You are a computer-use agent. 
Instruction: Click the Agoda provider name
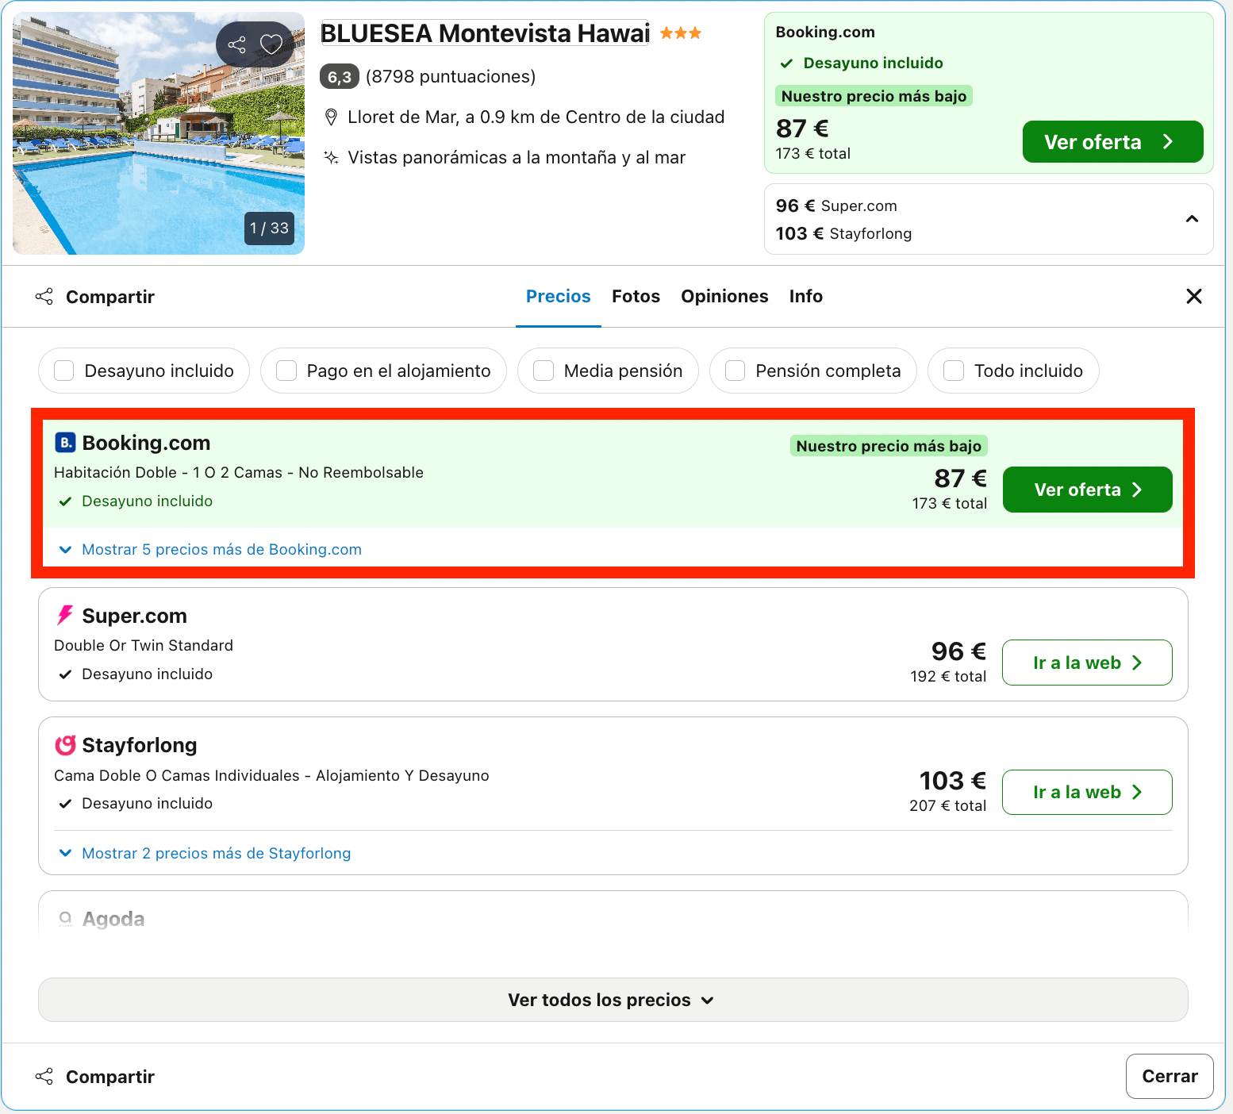113,919
